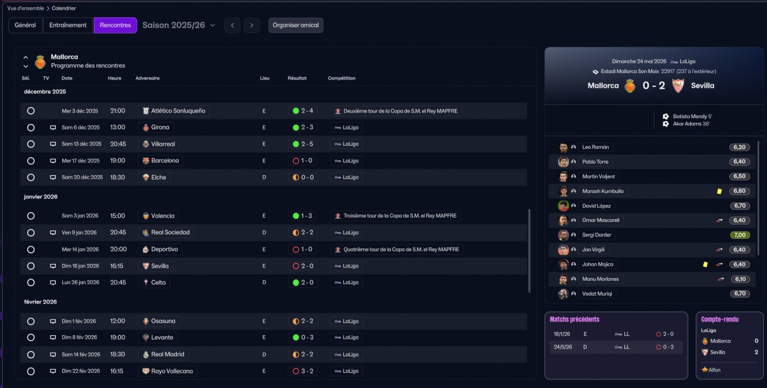Sort by the Date column header
The image size is (767, 388).
(x=67, y=79)
